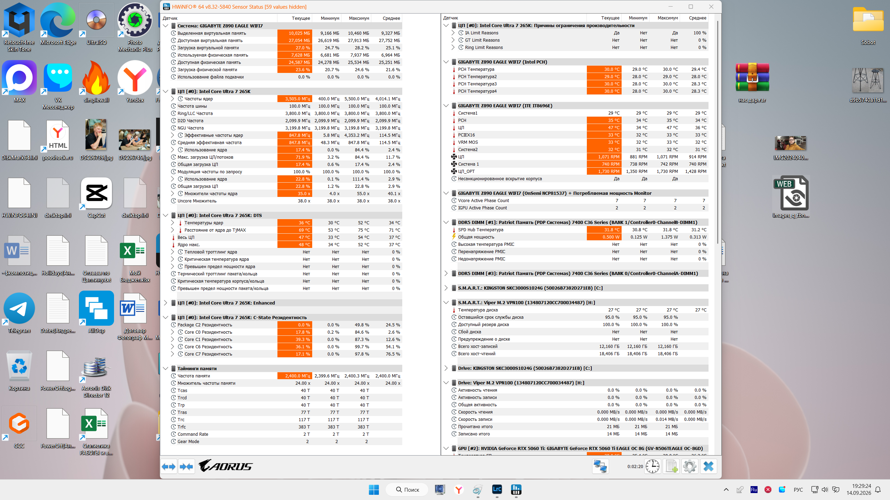Screen dimensions: 890x500
Task: Select the Частота памяти row
Action: pos(286,376)
